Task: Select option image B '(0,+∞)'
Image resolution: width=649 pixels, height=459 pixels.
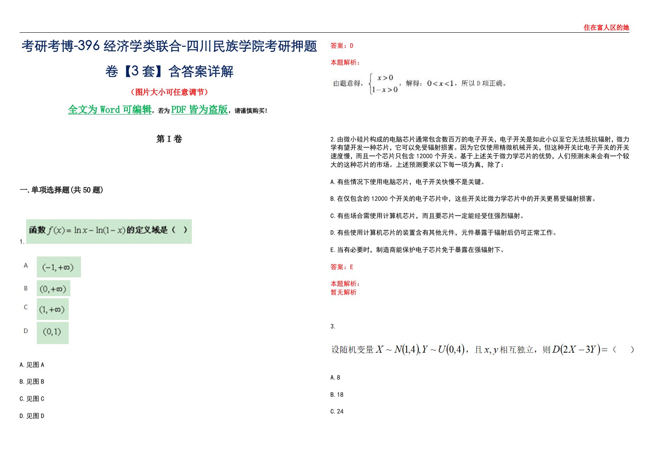Action: 54,288
